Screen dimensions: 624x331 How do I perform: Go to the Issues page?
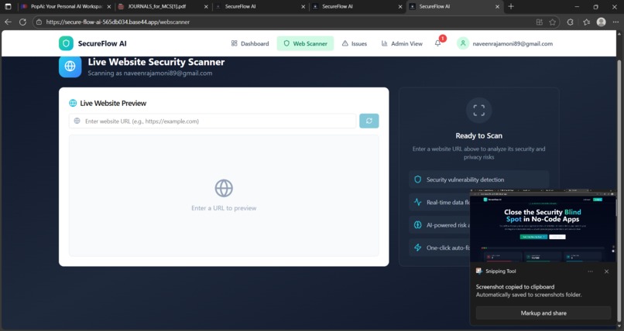tap(354, 43)
